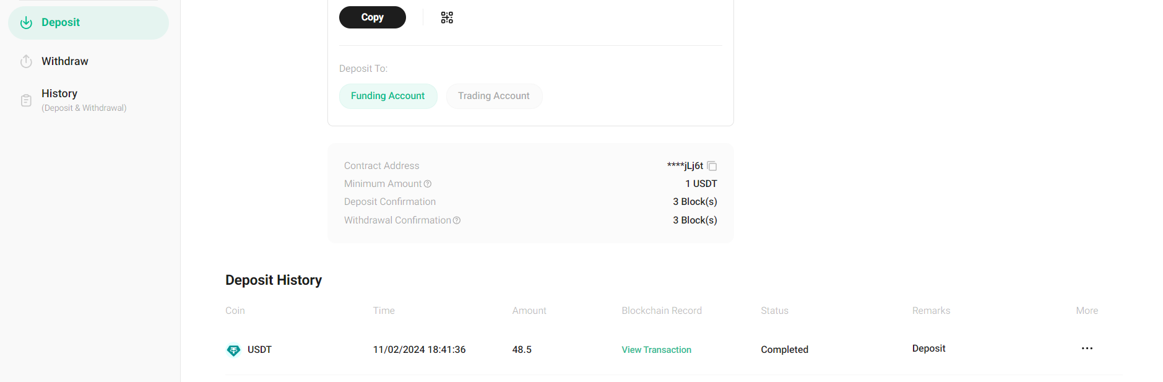Open the three-dot More menu for USDT deposit
This screenshot has height=382, width=1163.
coord(1087,349)
